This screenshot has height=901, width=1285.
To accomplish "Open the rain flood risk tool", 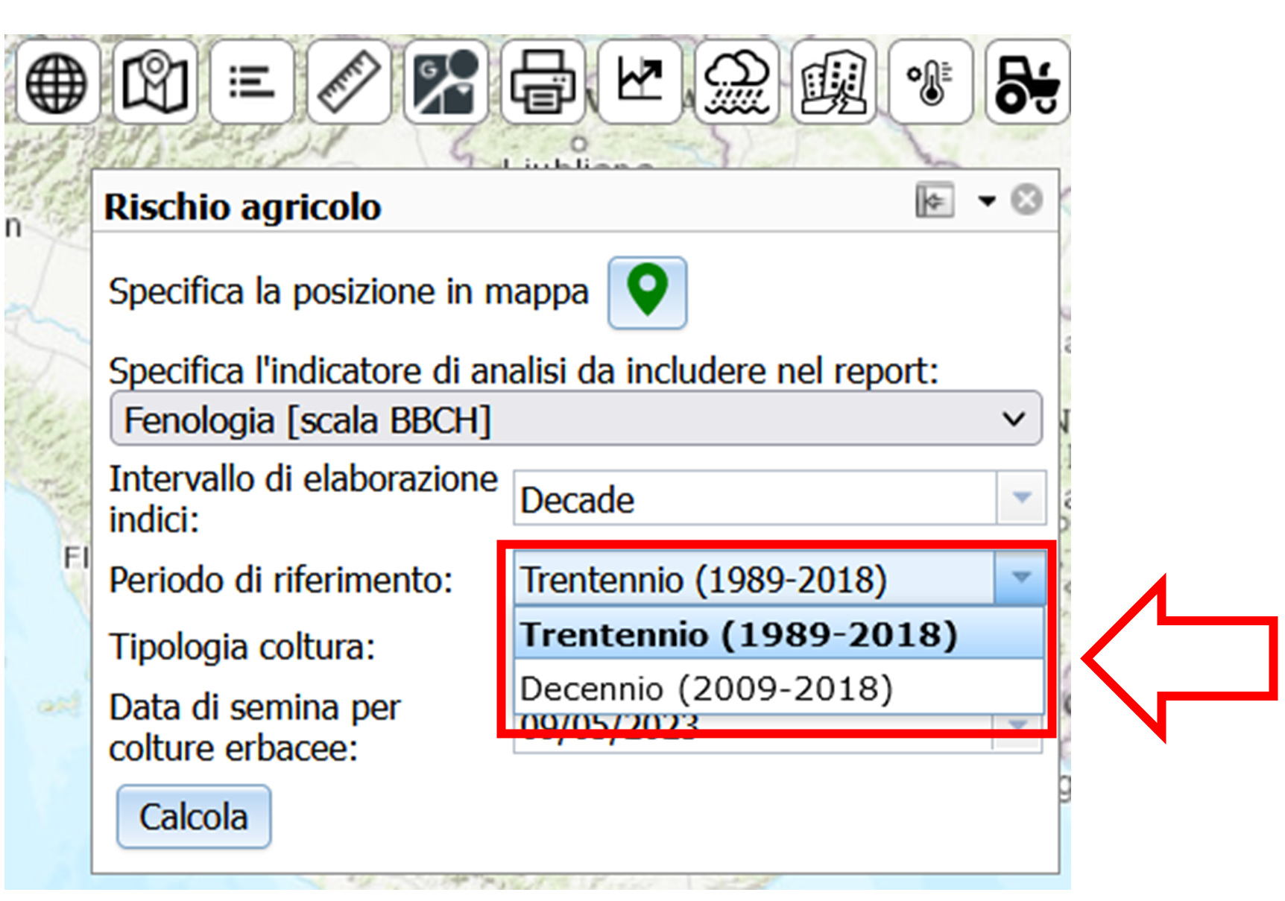I will pyautogui.click(x=736, y=82).
